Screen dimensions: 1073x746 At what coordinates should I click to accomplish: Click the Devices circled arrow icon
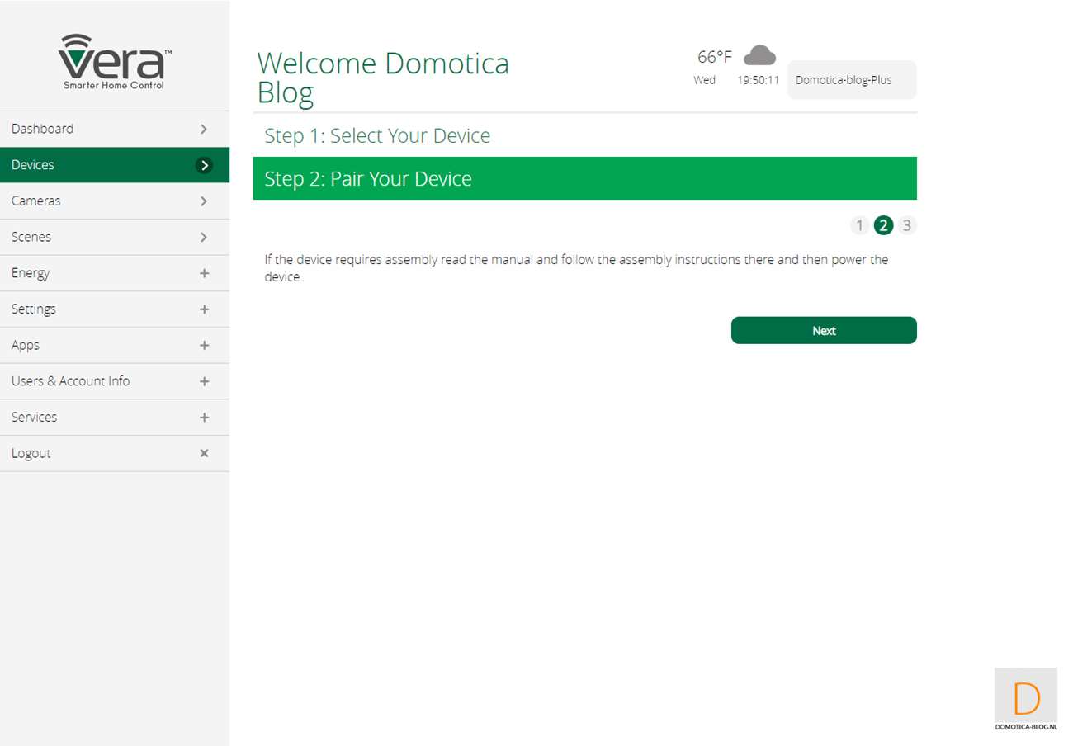point(204,165)
